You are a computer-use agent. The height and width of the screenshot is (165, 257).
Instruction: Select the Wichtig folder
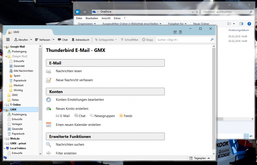[x=18, y=90]
